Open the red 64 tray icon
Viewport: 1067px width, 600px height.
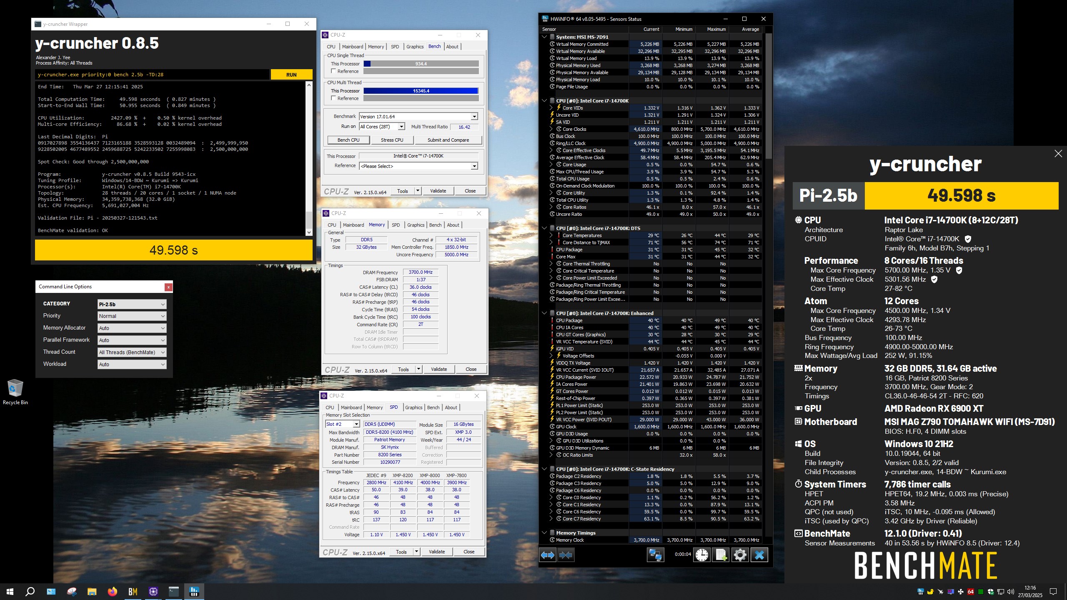coord(970,592)
